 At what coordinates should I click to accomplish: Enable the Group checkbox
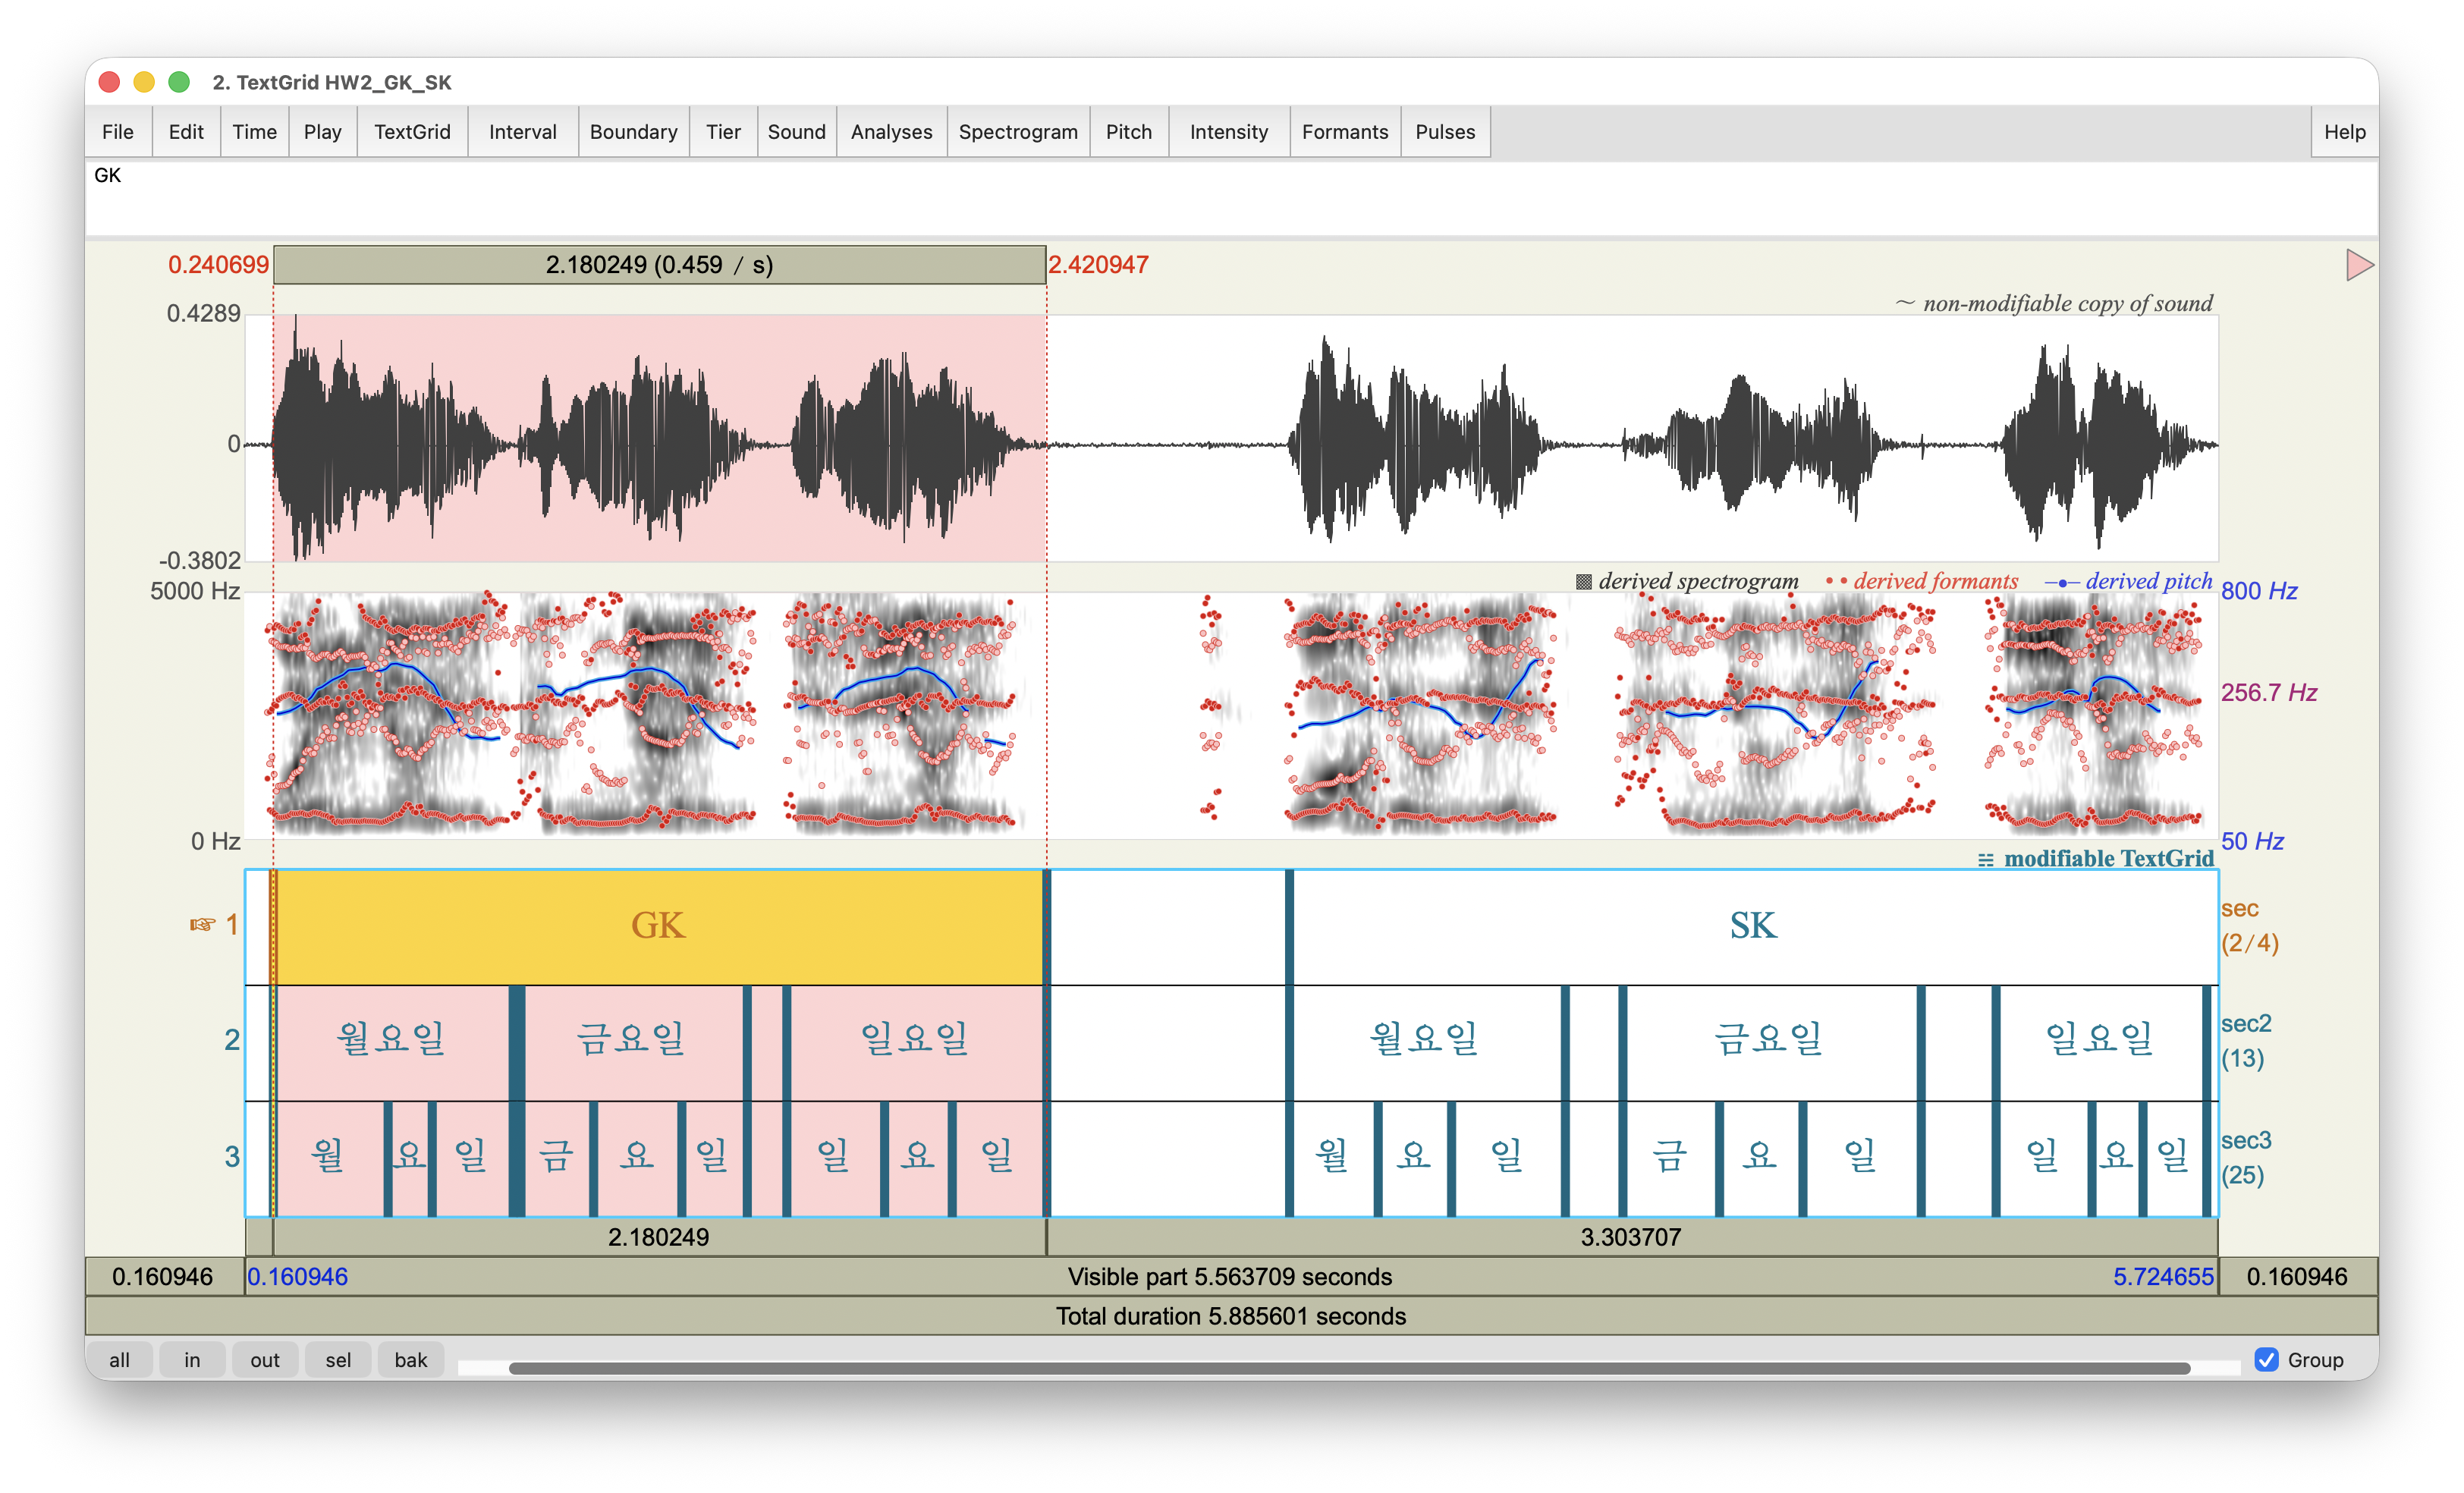click(x=2266, y=1359)
